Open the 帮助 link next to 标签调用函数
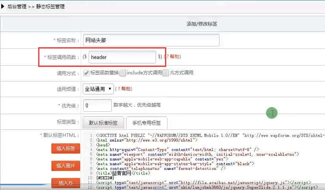Screen dimensions: 325x190 pos(174,57)
